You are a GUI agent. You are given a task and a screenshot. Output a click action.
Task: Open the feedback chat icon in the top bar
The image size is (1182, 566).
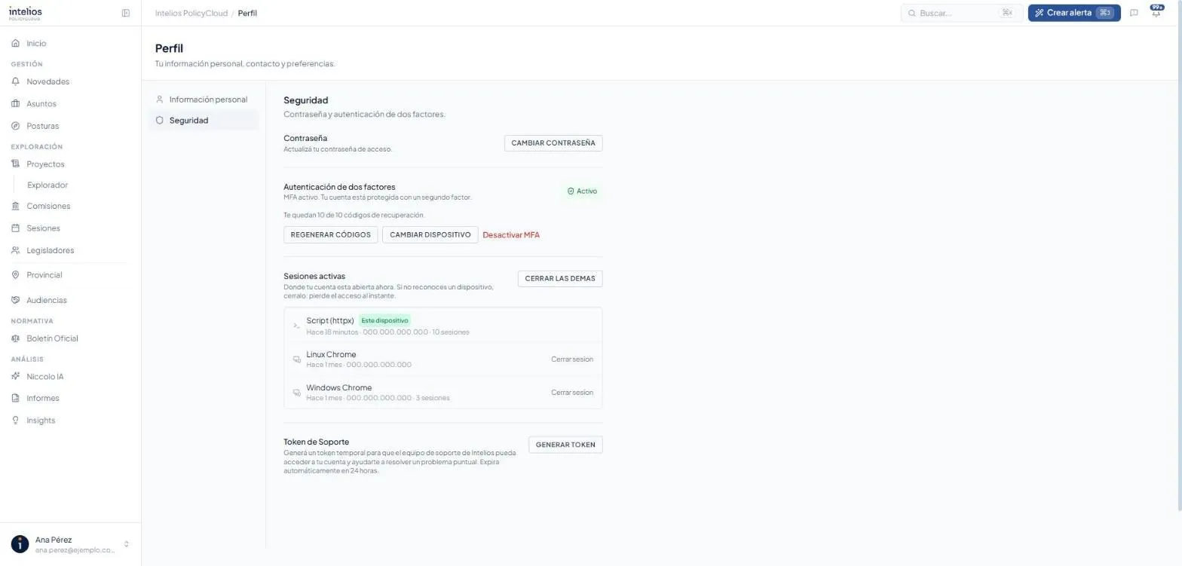(1134, 13)
